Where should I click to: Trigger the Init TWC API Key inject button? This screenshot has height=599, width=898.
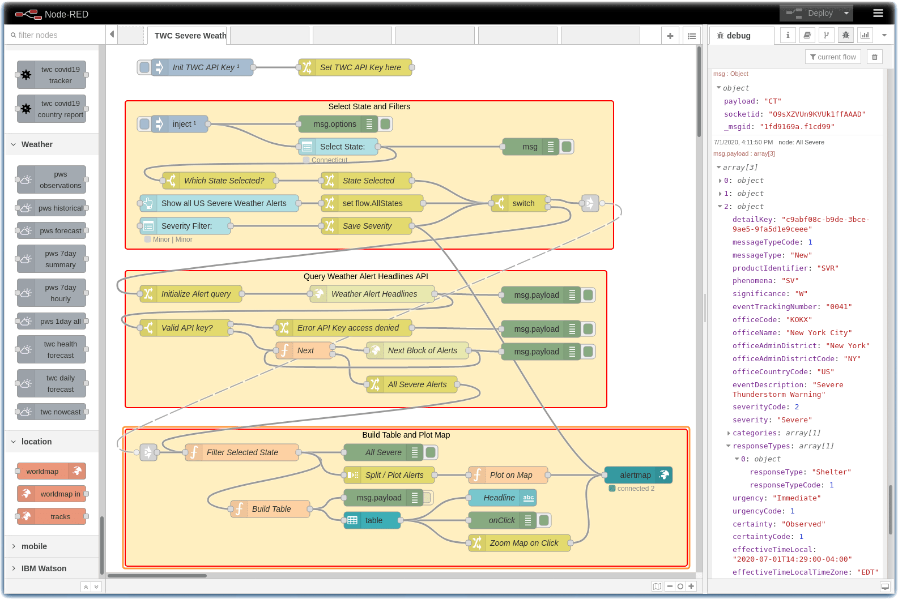[x=144, y=67]
